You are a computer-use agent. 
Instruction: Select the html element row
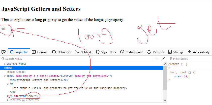point(82,68)
